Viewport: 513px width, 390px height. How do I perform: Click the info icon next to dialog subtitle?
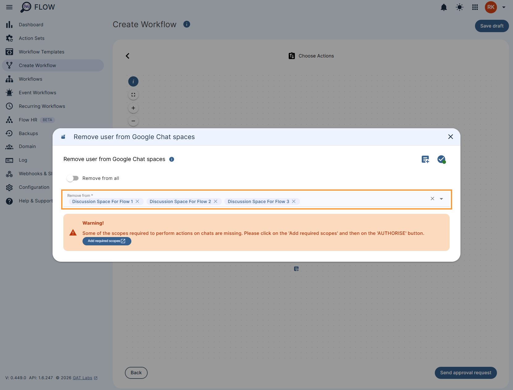[172, 159]
